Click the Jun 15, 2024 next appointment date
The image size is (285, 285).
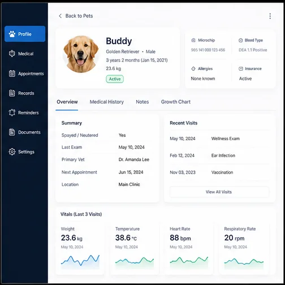[x=131, y=172]
